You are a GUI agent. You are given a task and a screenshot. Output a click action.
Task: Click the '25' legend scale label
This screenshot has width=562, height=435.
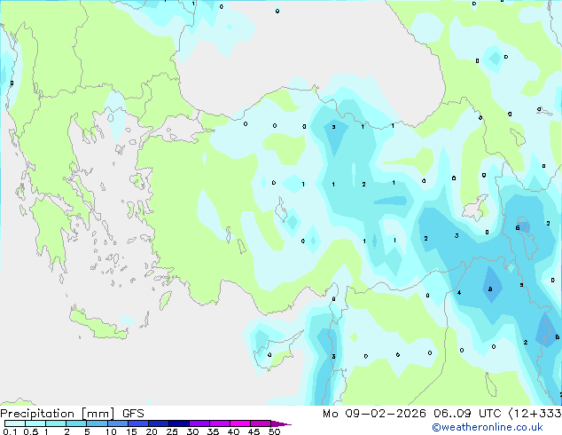(x=172, y=431)
